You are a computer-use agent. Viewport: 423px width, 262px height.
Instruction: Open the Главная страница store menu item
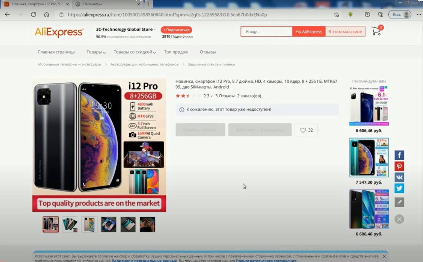56,52
